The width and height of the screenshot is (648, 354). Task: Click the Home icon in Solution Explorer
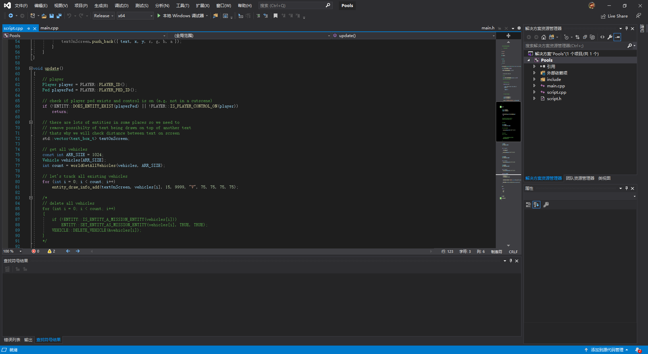point(543,37)
